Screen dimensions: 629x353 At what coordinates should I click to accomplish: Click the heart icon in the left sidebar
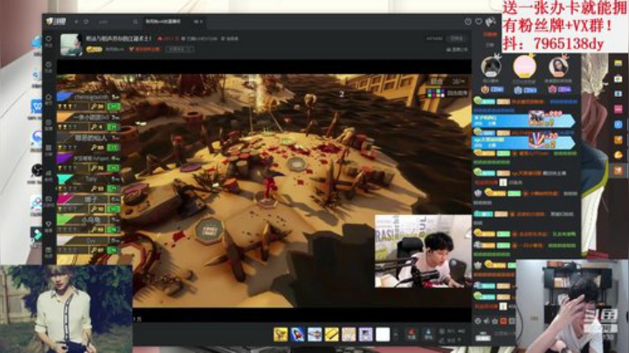pos(49,39)
